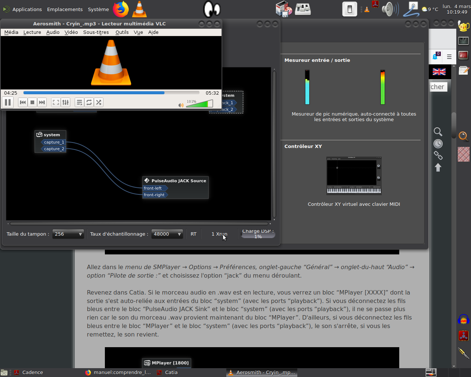Open the Média menu in VLC
Viewport: 471px width, 377px height.
[11, 32]
